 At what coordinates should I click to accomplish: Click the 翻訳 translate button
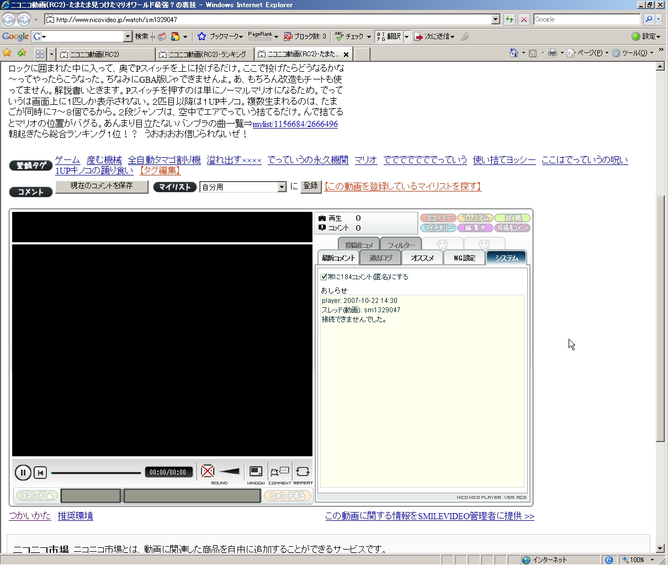pyautogui.click(x=389, y=36)
